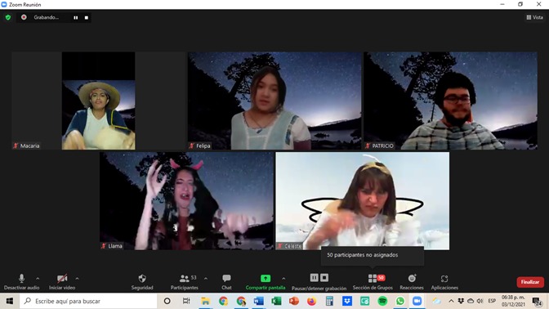Click '50 participantes no asignados' tooltip text
The image size is (549, 309).
(x=363, y=255)
